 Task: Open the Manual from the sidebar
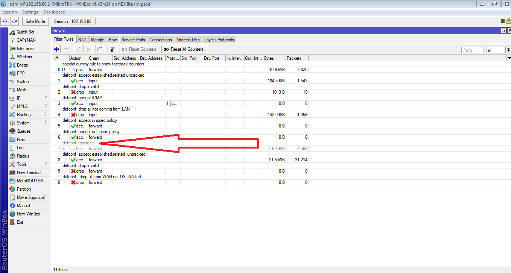(x=23, y=206)
